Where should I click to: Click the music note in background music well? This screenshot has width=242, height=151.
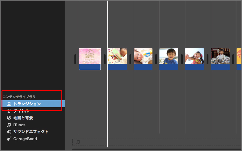[x=78, y=142]
